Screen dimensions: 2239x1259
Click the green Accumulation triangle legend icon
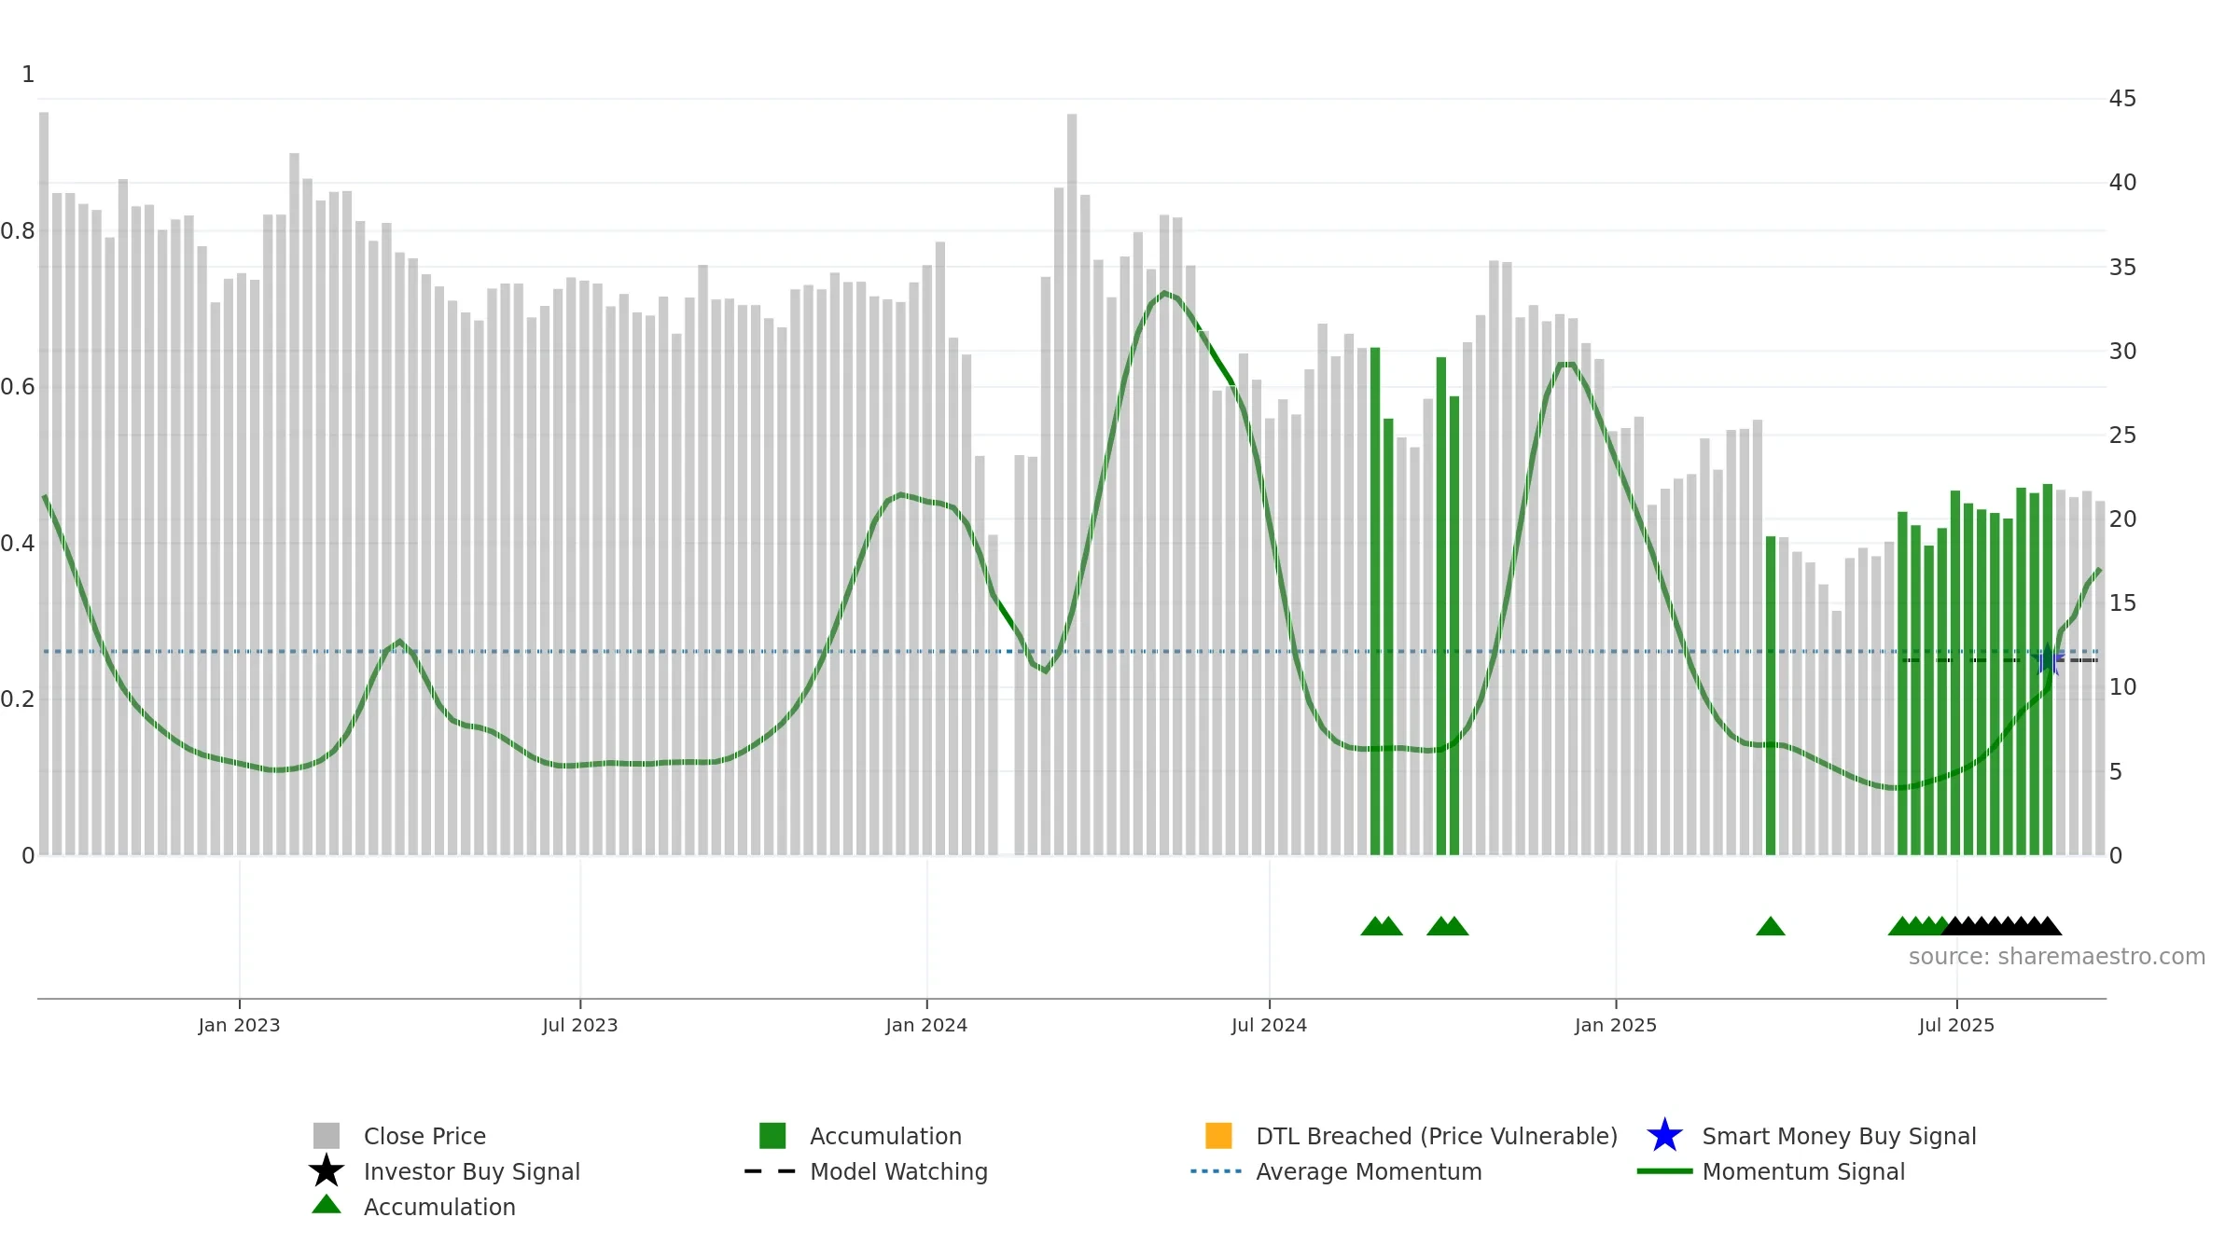(326, 1205)
